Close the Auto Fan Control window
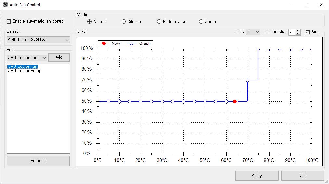 [x=321, y=5]
